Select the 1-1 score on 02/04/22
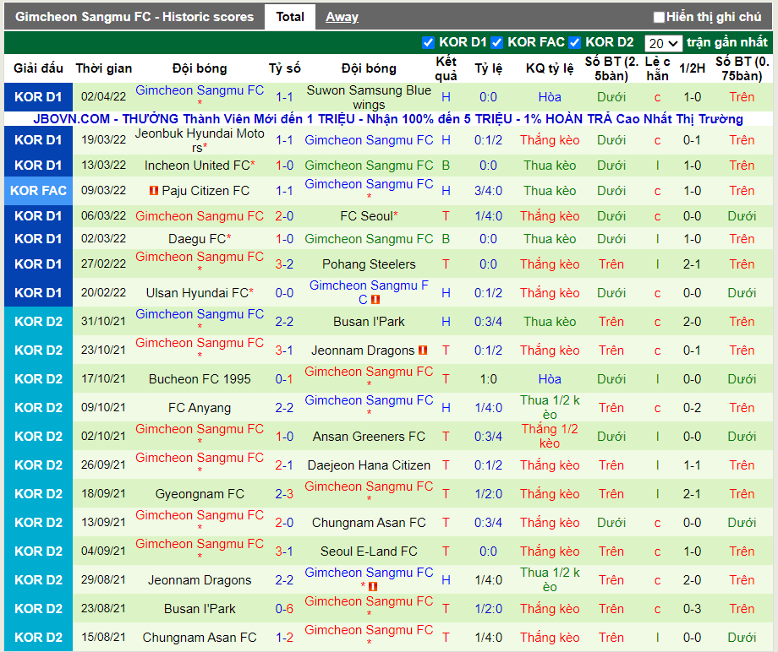This screenshot has height=652, width=778. 284,97
